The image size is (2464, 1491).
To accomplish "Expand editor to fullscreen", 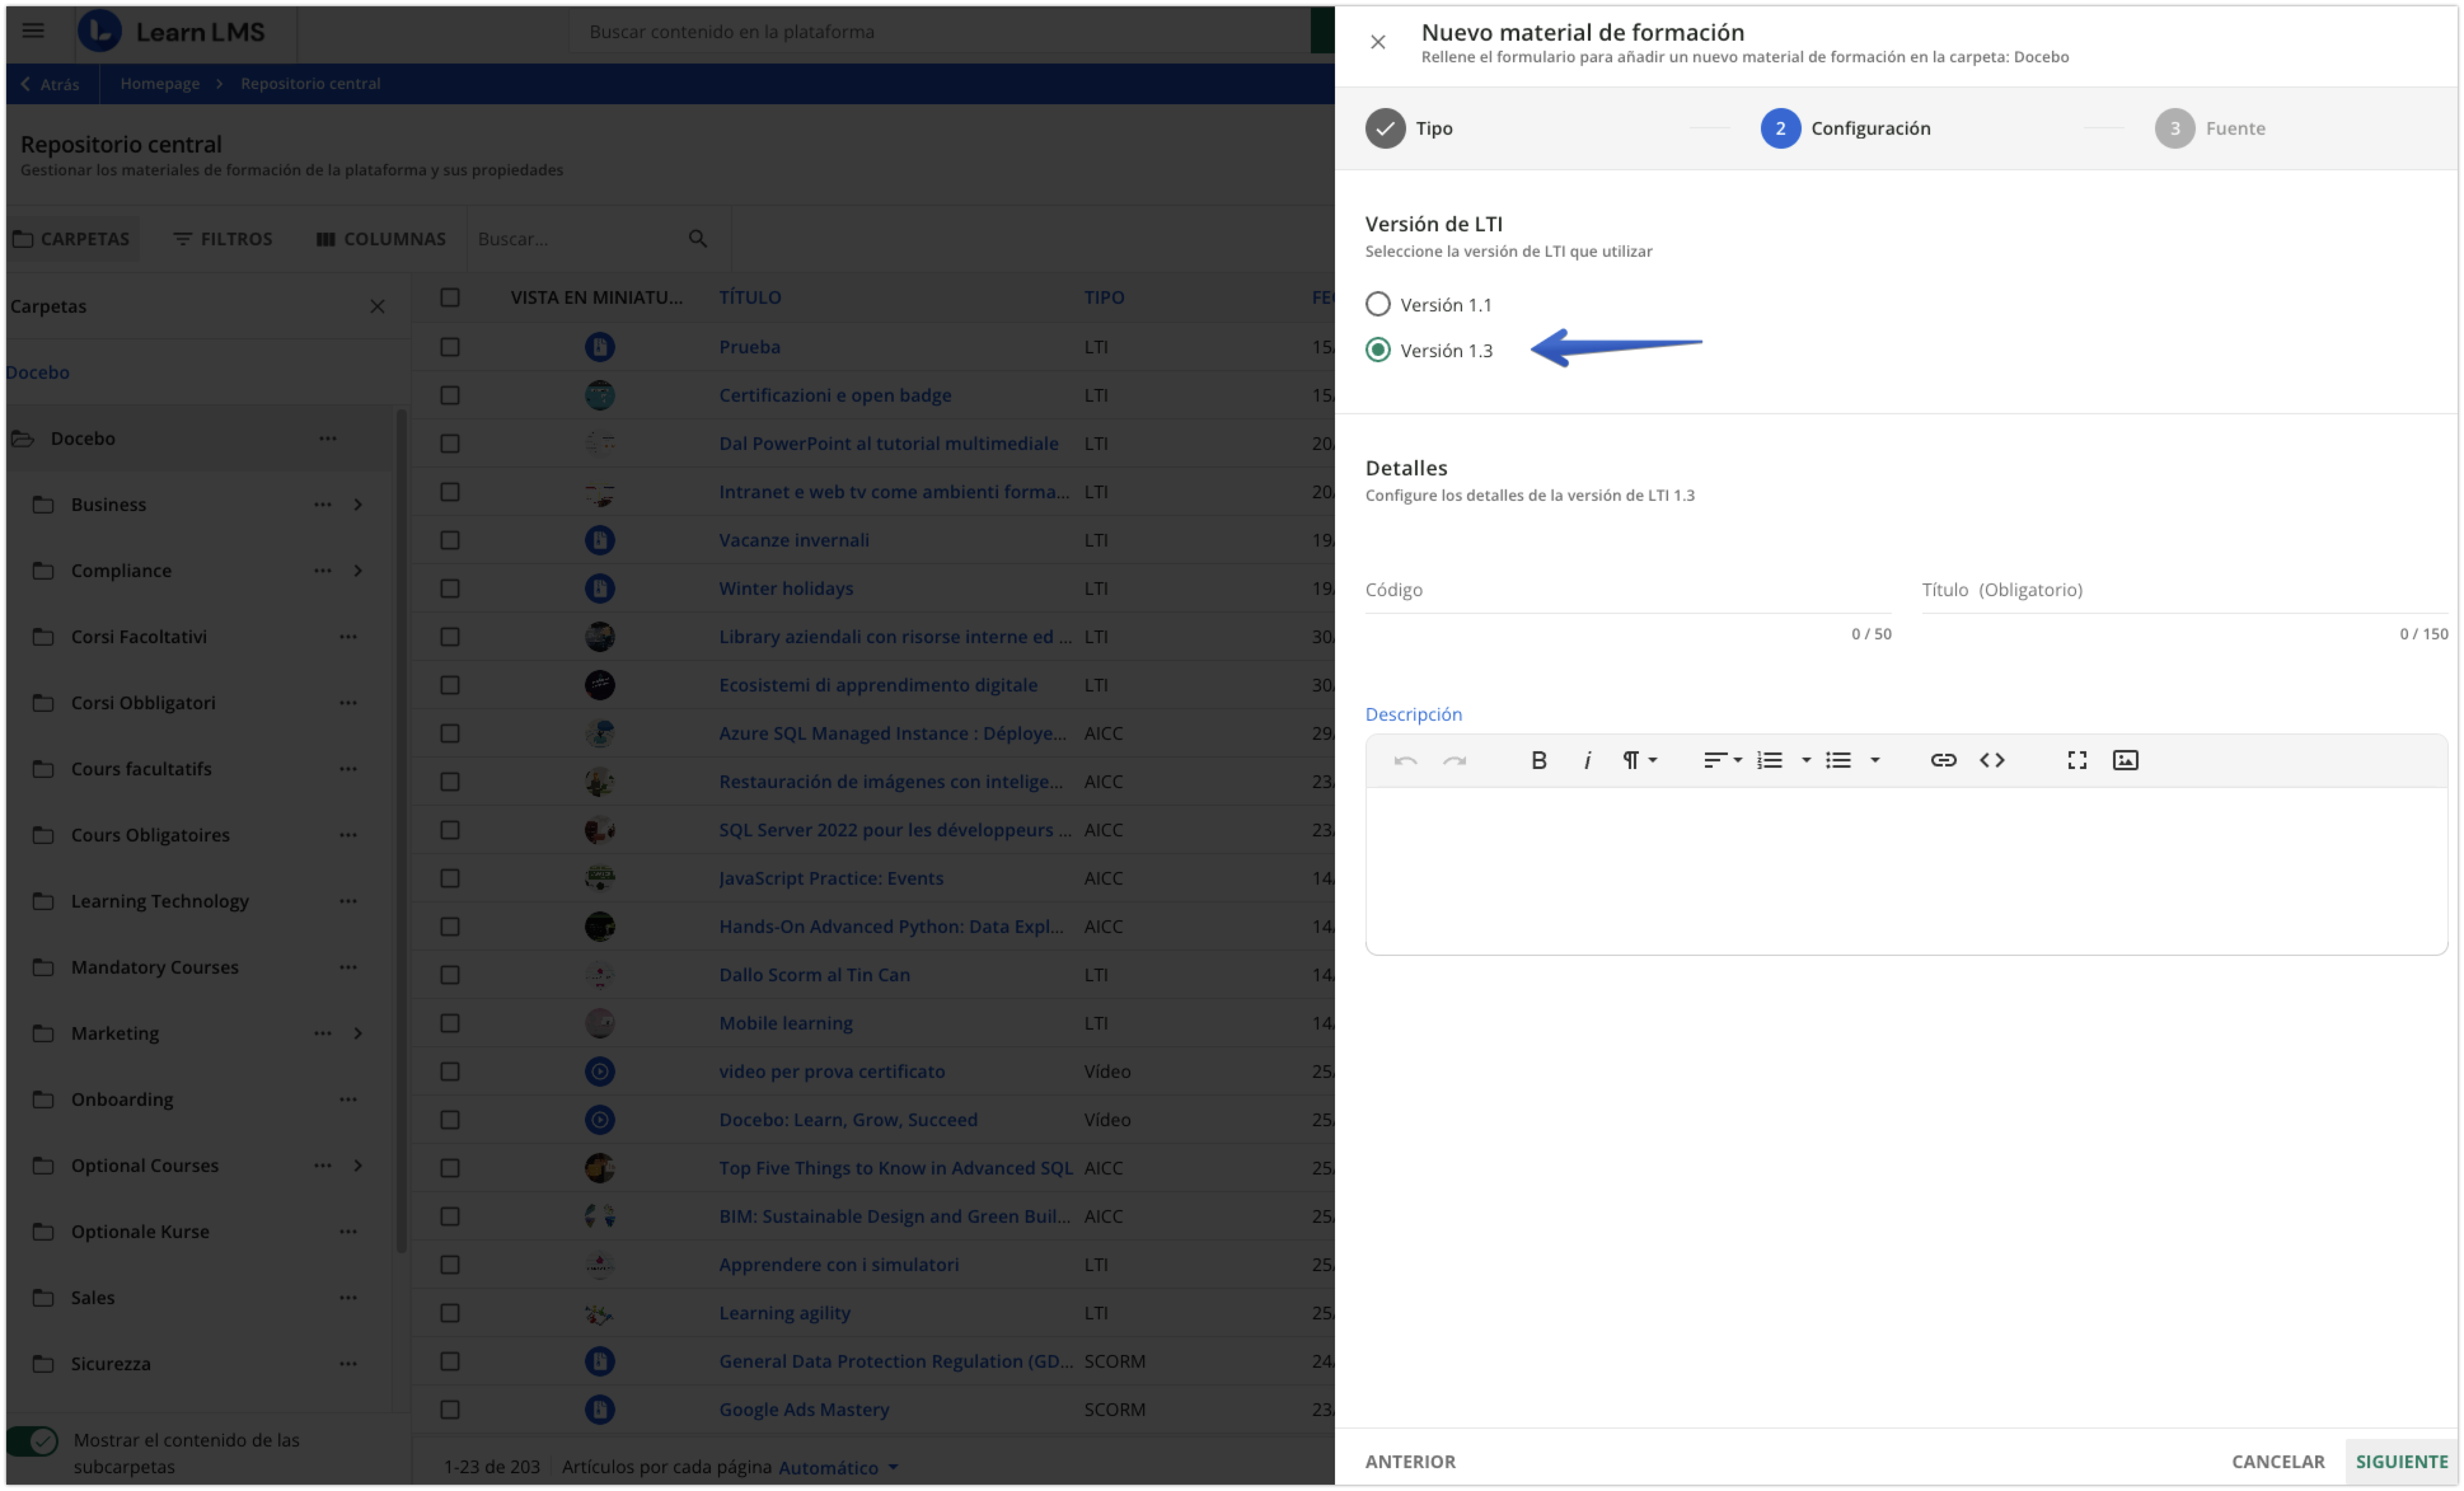I will point(2076,760).
